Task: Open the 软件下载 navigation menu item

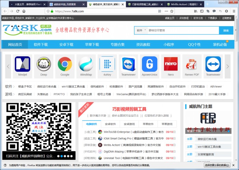Action: [41, 44]
